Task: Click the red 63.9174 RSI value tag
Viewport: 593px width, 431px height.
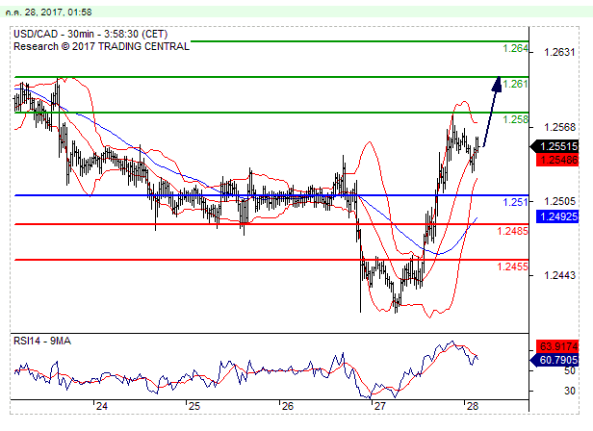Action: pos(557,346)
